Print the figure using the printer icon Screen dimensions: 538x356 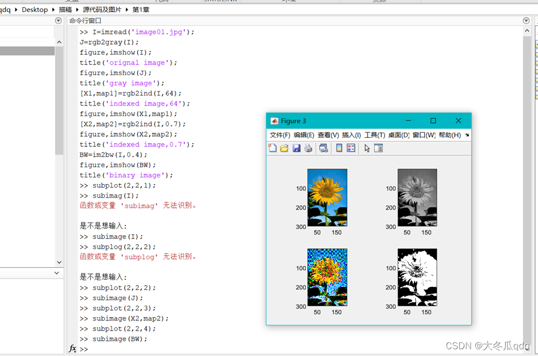308,148
